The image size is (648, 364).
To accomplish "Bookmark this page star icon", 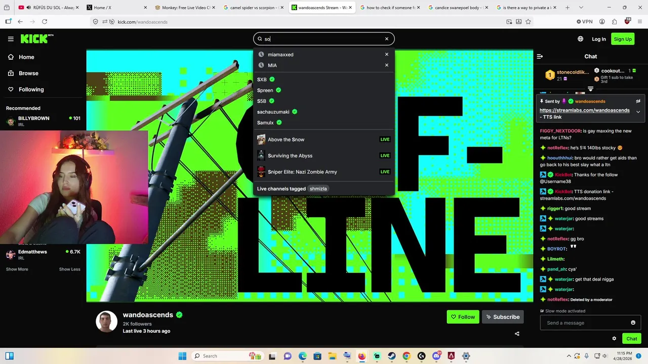I will 528,22.
